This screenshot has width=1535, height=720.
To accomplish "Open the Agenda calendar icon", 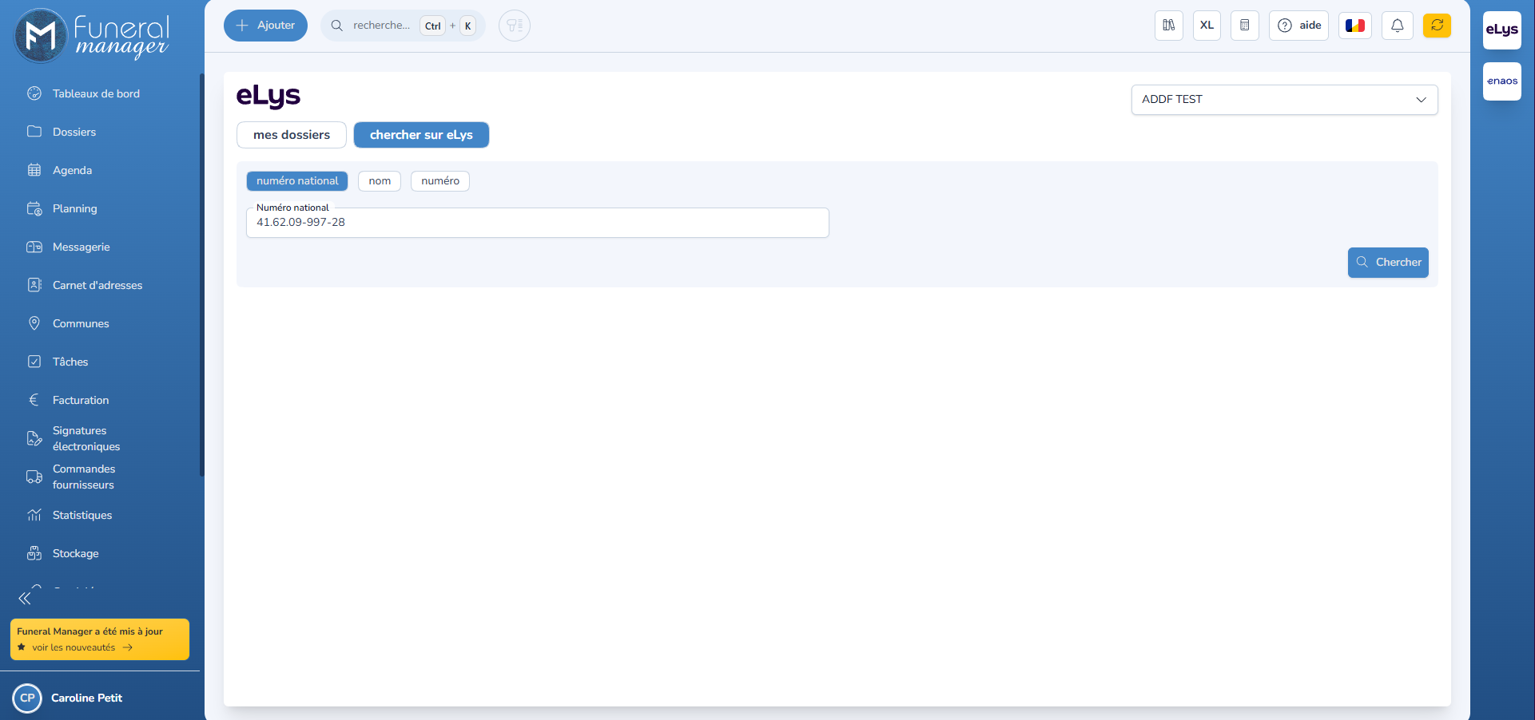I will [x=34, y=170].
